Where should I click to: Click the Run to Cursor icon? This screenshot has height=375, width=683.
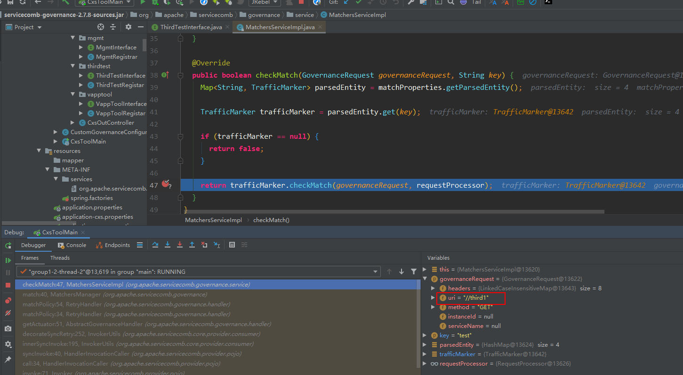tap(217, 245)
